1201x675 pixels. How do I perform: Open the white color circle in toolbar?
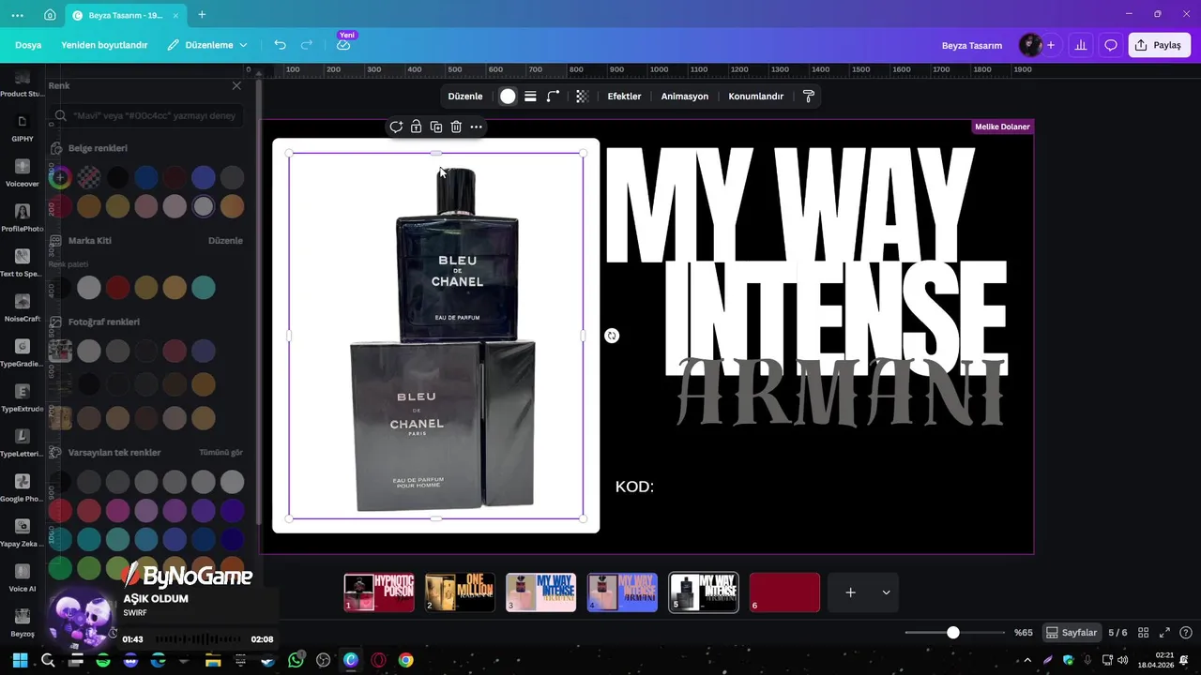(x=508, y=97)
